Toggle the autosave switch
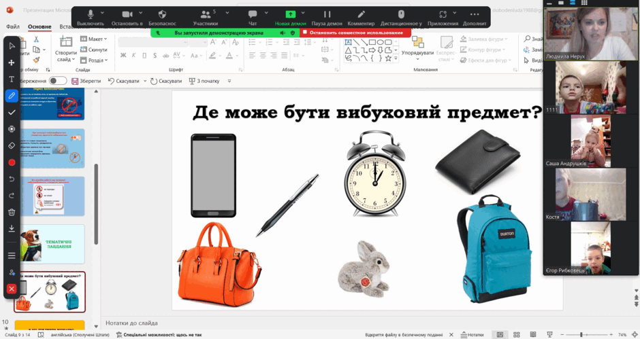Viewport: 640px width, 339px height. [x=58, y=81]
